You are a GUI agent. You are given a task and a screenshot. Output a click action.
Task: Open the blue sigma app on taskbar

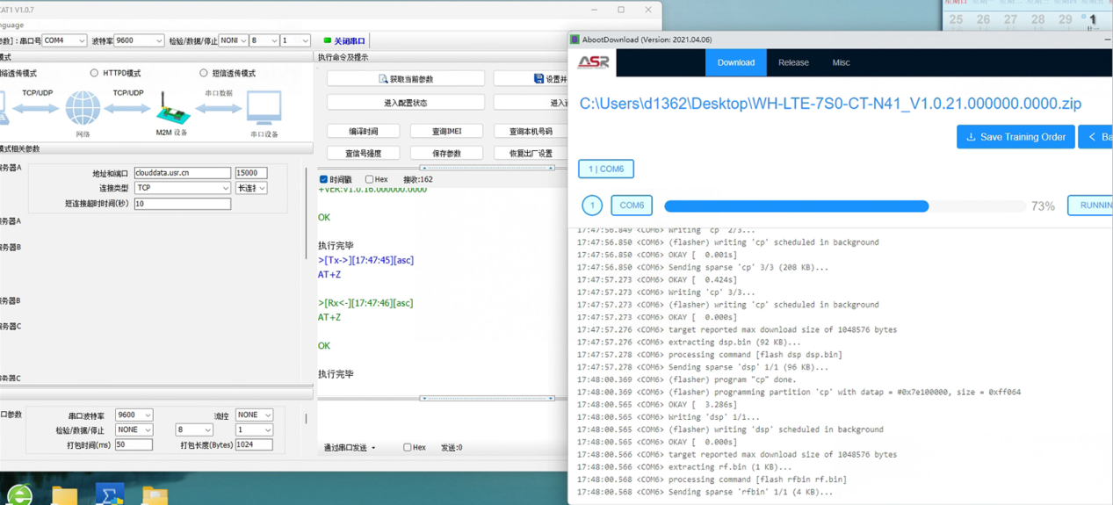pyautogui.click(x=109, y=495)
